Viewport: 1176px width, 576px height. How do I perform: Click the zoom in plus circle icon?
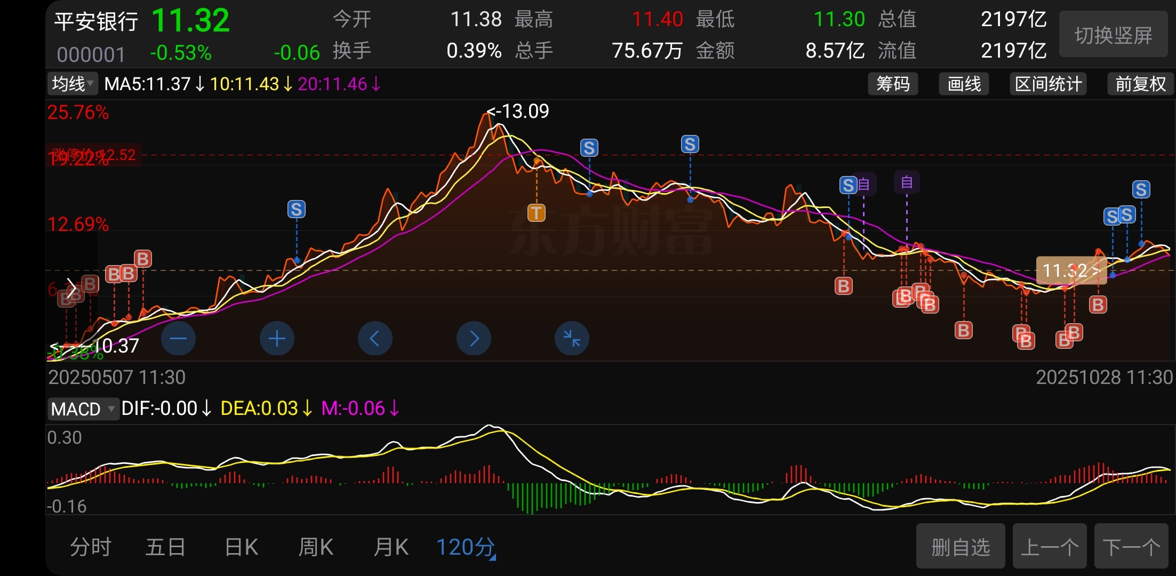click(277, 339)
